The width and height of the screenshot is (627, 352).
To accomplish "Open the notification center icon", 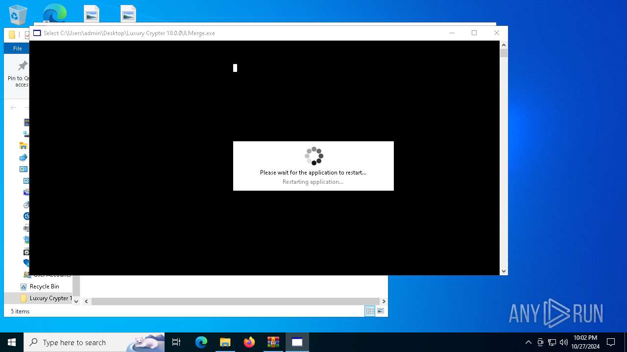I will 611,342.
